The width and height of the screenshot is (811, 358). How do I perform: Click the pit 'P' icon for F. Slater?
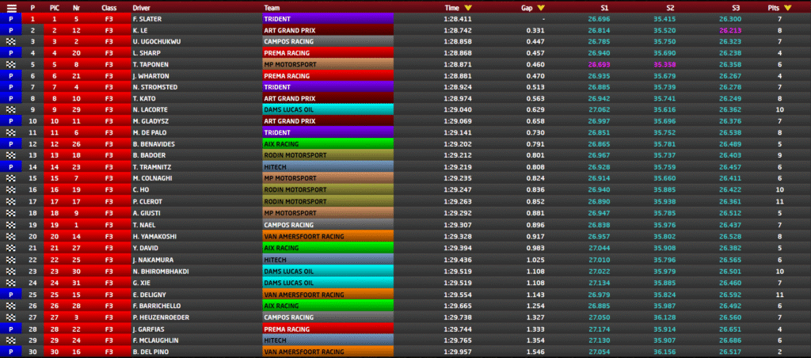(x=11, y=17)
